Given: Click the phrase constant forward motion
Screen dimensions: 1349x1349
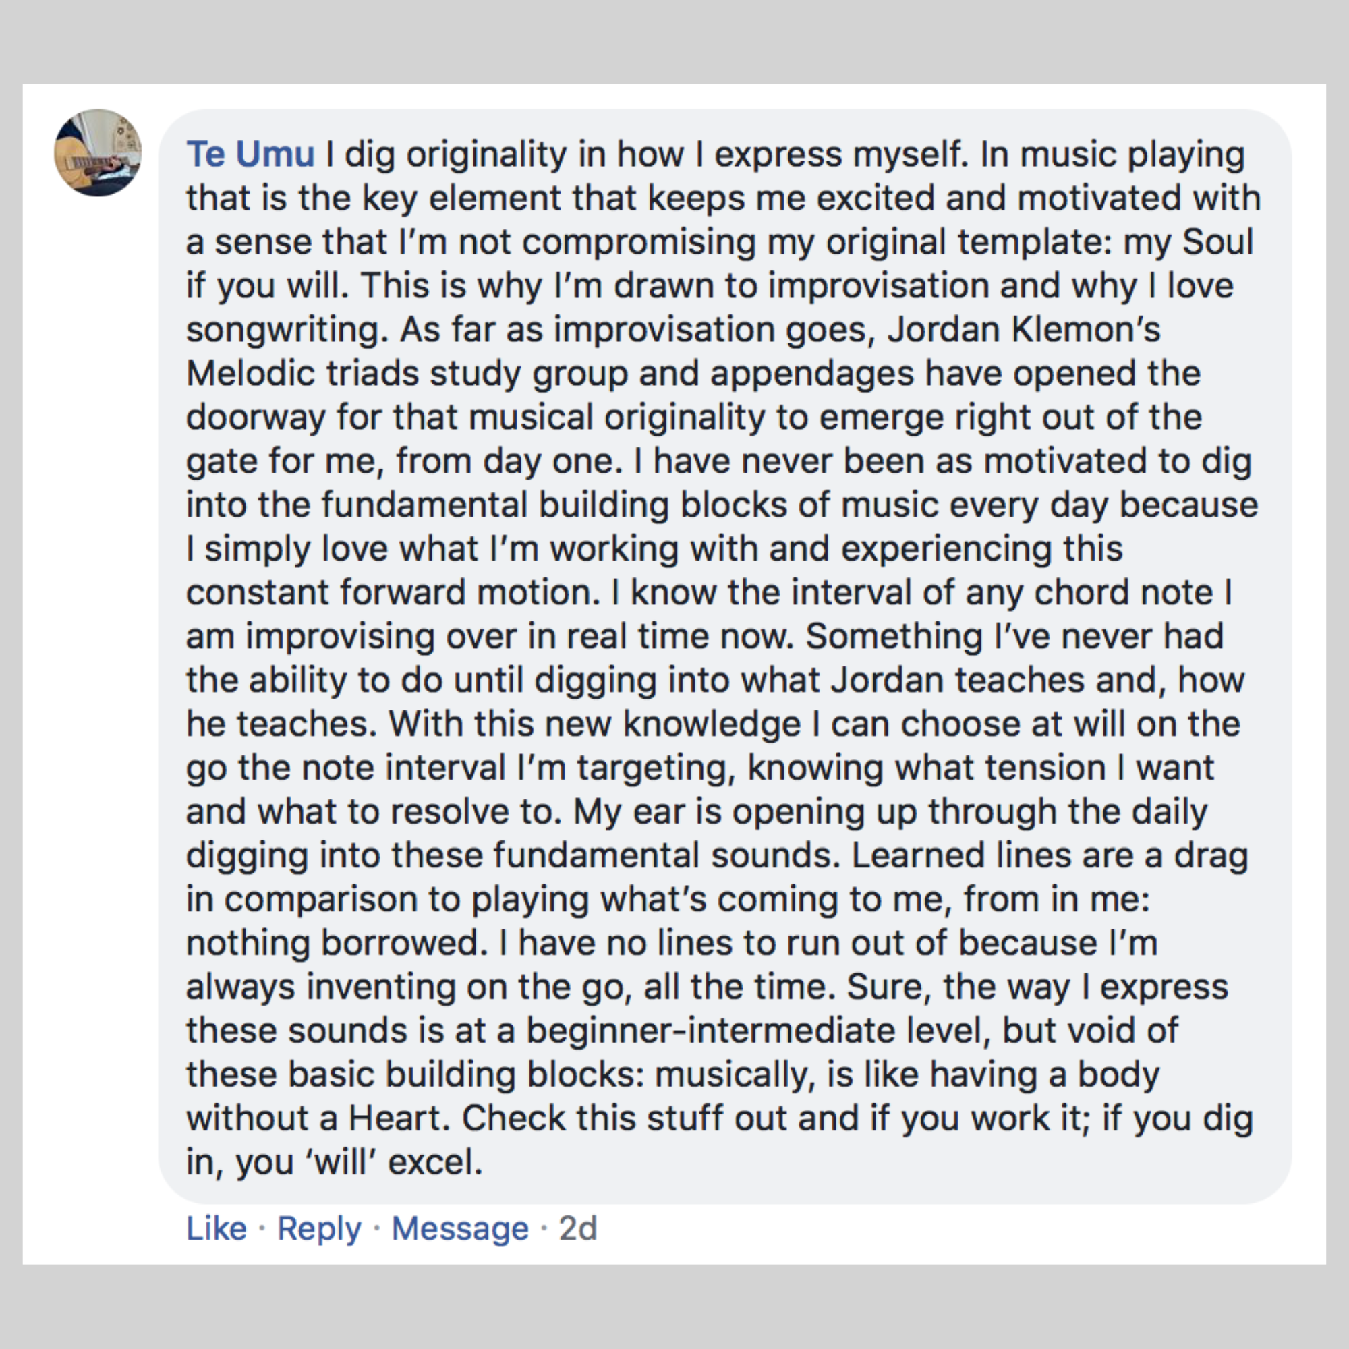Looking at the screenshot, I should coord(393,593).
